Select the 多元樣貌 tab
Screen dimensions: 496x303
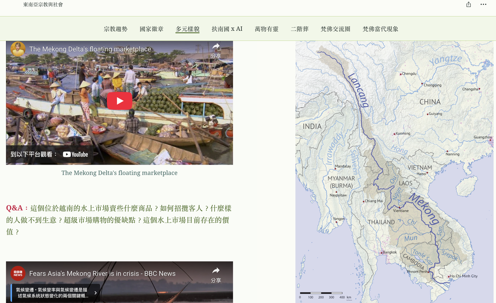(187, 29)
